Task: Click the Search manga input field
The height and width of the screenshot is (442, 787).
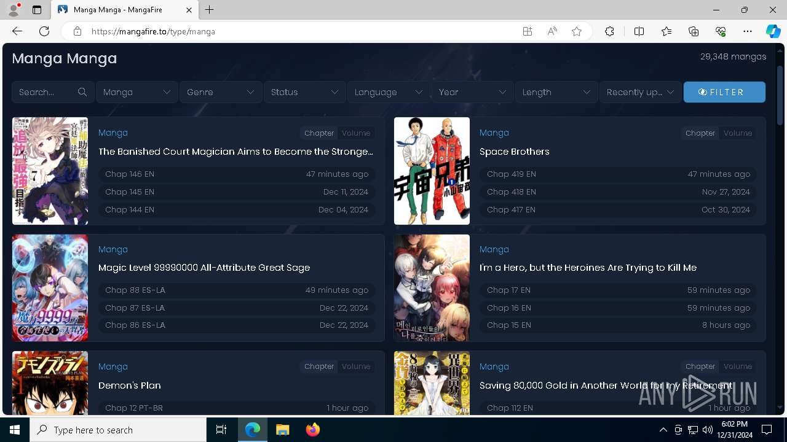Action: click(53, 92)
